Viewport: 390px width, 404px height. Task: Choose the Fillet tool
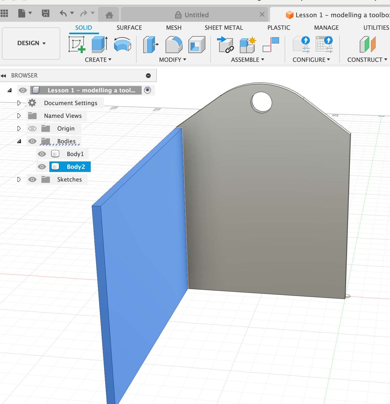coord(174,45)
